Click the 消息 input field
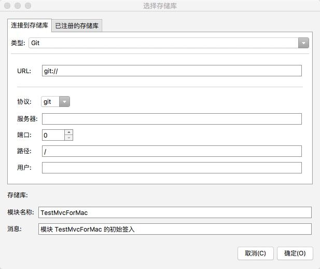The height and width of the screenshot is (269, 320). click(x=175, y=229)
